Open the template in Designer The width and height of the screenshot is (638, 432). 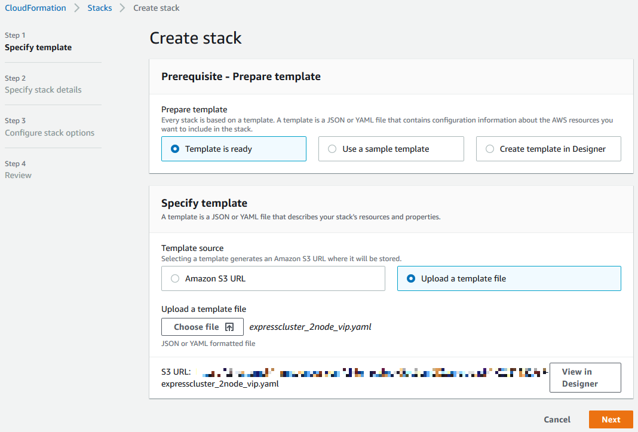point(585,378)
